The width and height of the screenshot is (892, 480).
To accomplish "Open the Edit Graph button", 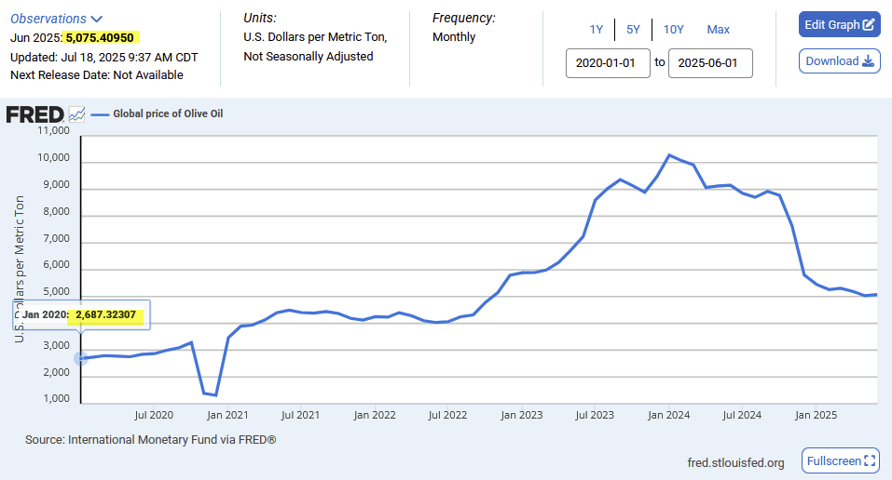I will [x=839, y=24].
